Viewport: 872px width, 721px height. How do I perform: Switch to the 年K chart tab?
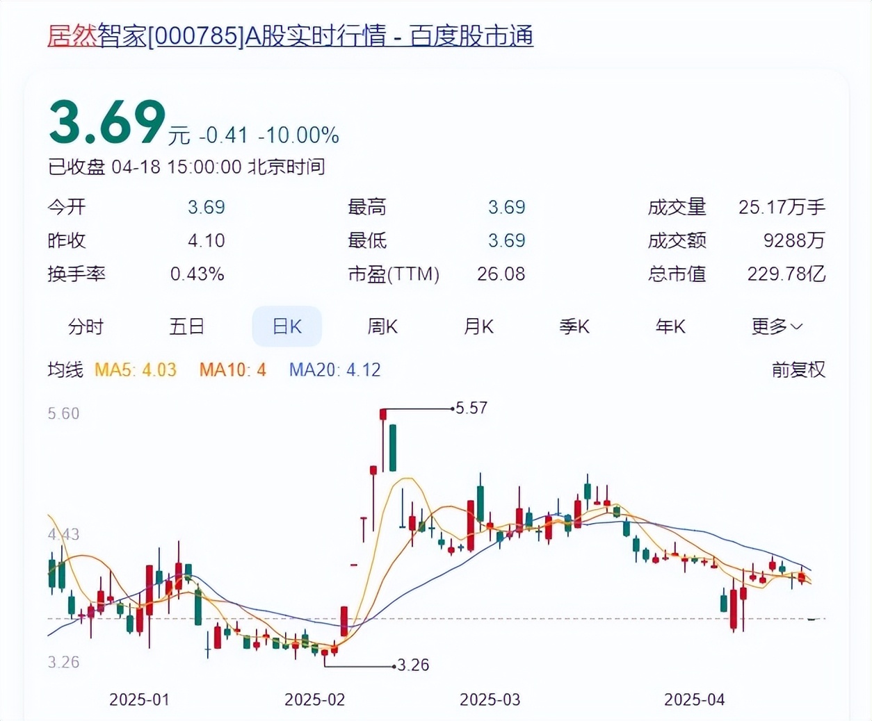[x=670, y=326]
